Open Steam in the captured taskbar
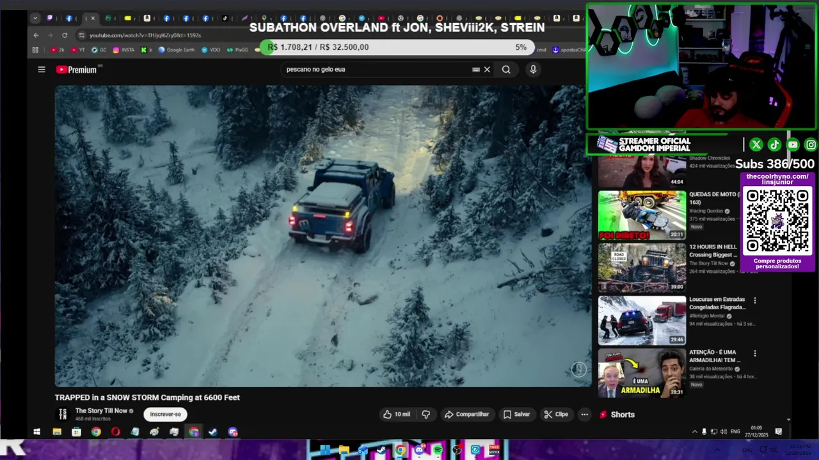The image size is (819, 460). click(x=213, y=432)
